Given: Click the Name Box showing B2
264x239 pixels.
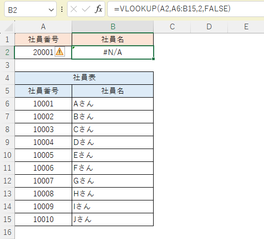Looking at the screenshot, I should [30, 9].
